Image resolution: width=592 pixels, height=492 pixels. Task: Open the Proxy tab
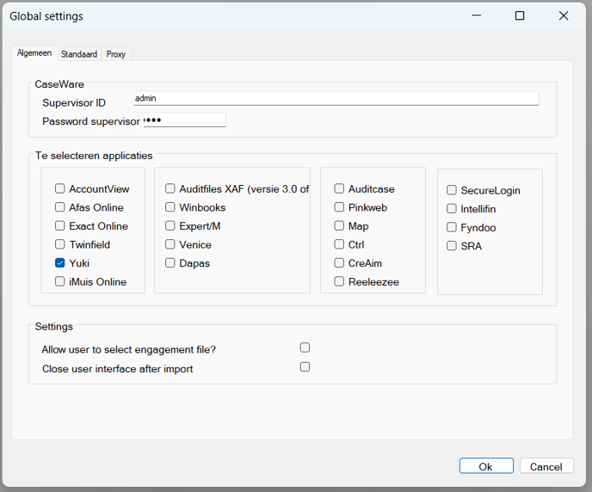pos(116,54)
